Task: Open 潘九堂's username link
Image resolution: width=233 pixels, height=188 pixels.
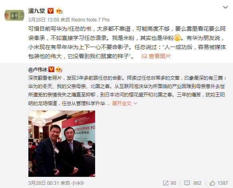Action: point(36,11)
